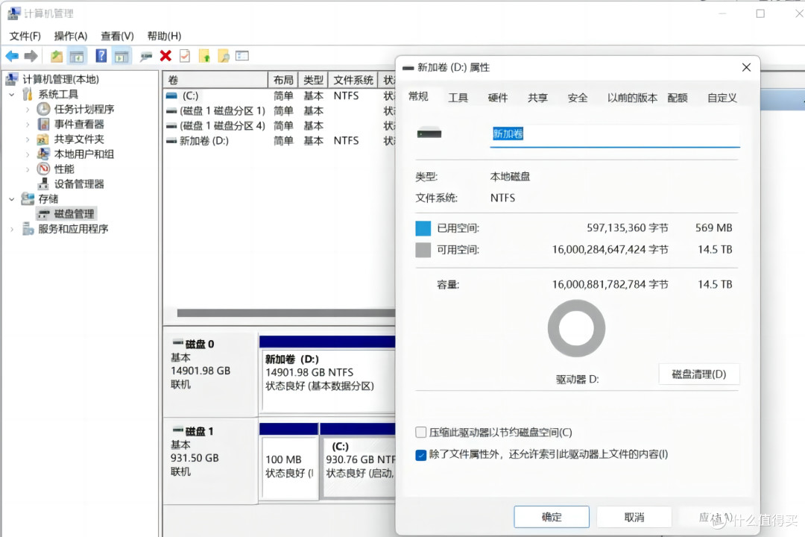The image size is (805, 537).
Task: Click the connect drive toolbar icon
Action: click(x=146, y=57)
